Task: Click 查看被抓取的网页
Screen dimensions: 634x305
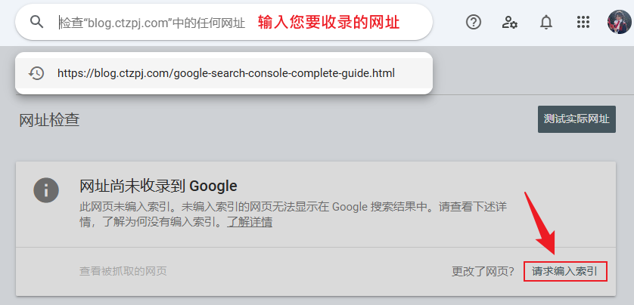Action: (123, 271)
